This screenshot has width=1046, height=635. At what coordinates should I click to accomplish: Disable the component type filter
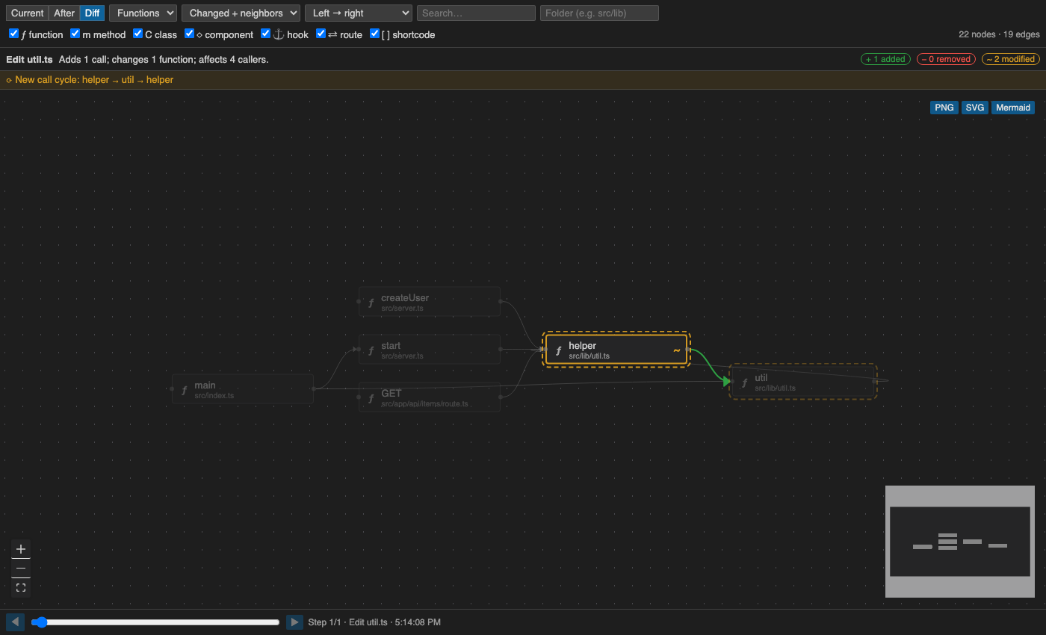tap(189, 34)
